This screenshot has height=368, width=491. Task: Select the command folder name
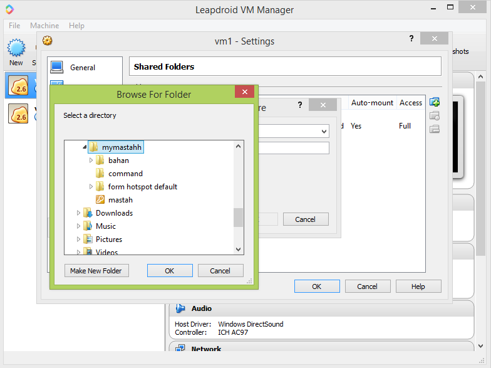tap(125, 174)
